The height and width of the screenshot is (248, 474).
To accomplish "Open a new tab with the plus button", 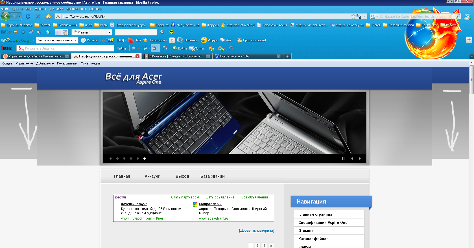I will [x=287, y=56].
